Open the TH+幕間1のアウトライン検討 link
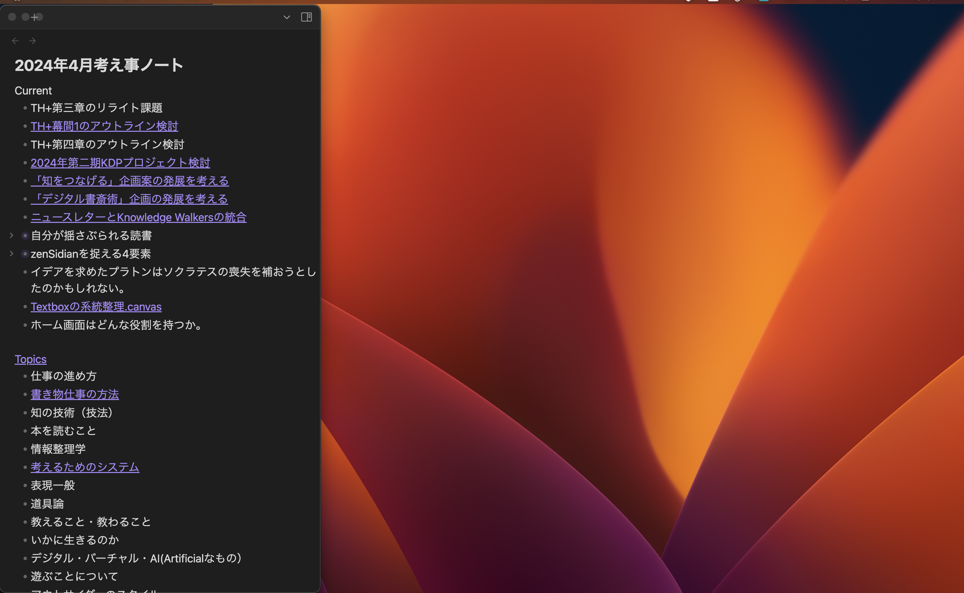Screen dimensions: 964x593 click(x=104, y=126)
